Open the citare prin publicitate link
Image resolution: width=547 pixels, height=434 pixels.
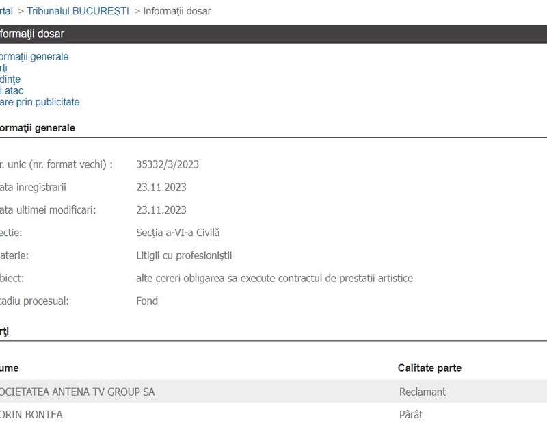pos(40,102)
